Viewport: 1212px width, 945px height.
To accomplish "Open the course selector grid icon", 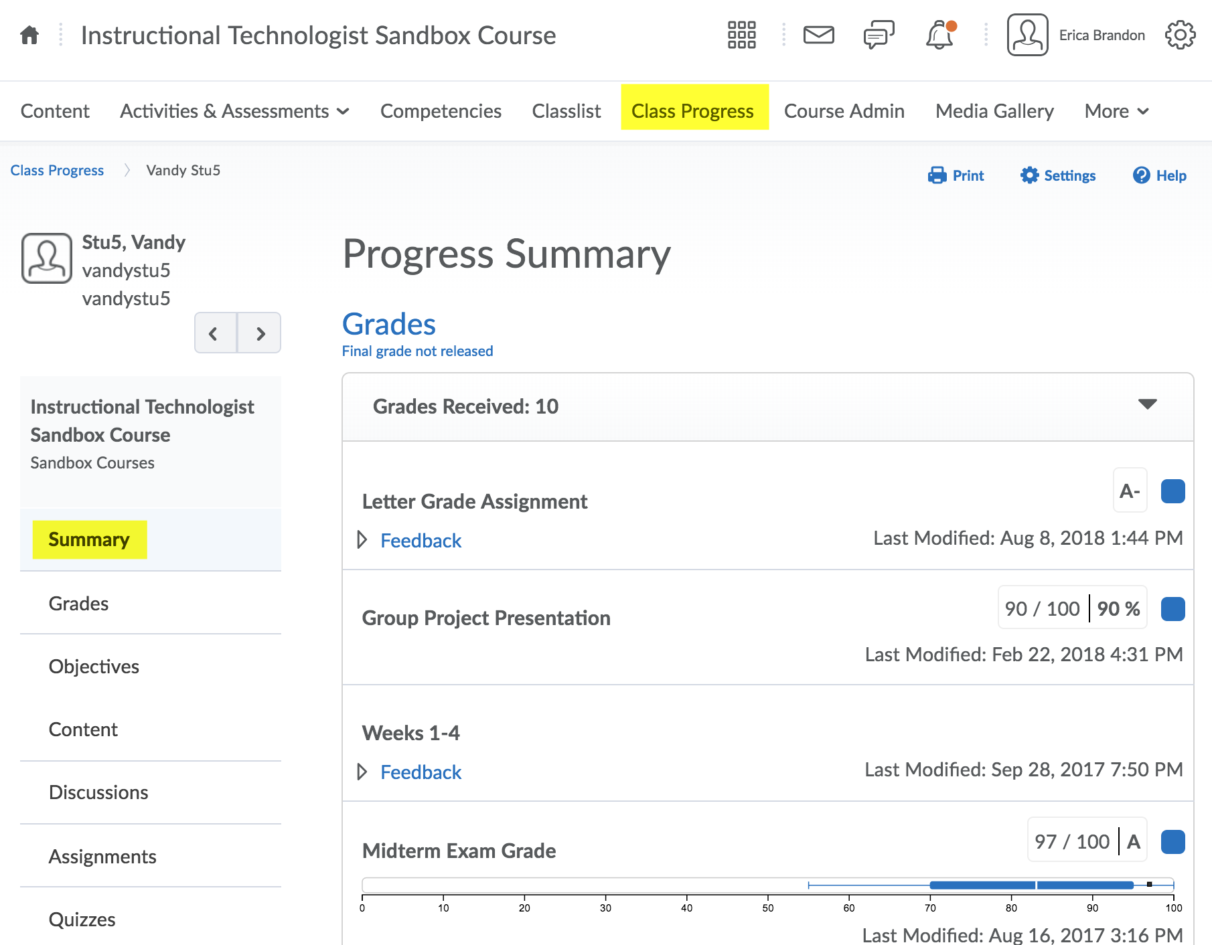I will (741, 35).
